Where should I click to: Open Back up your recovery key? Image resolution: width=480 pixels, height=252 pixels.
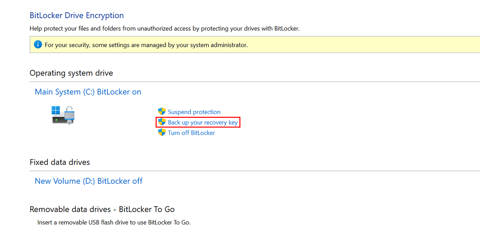202,122
